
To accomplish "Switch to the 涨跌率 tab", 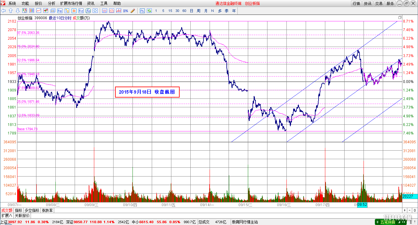I will click(47, 210).
